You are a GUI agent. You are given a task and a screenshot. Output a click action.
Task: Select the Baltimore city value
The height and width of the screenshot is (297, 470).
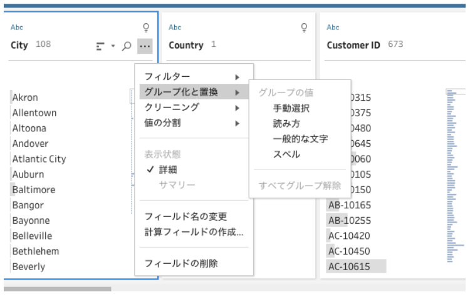34,189
